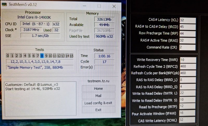Click the Four Activate Window (tFAW) field
Screen dimensions: 208x126
187,113
